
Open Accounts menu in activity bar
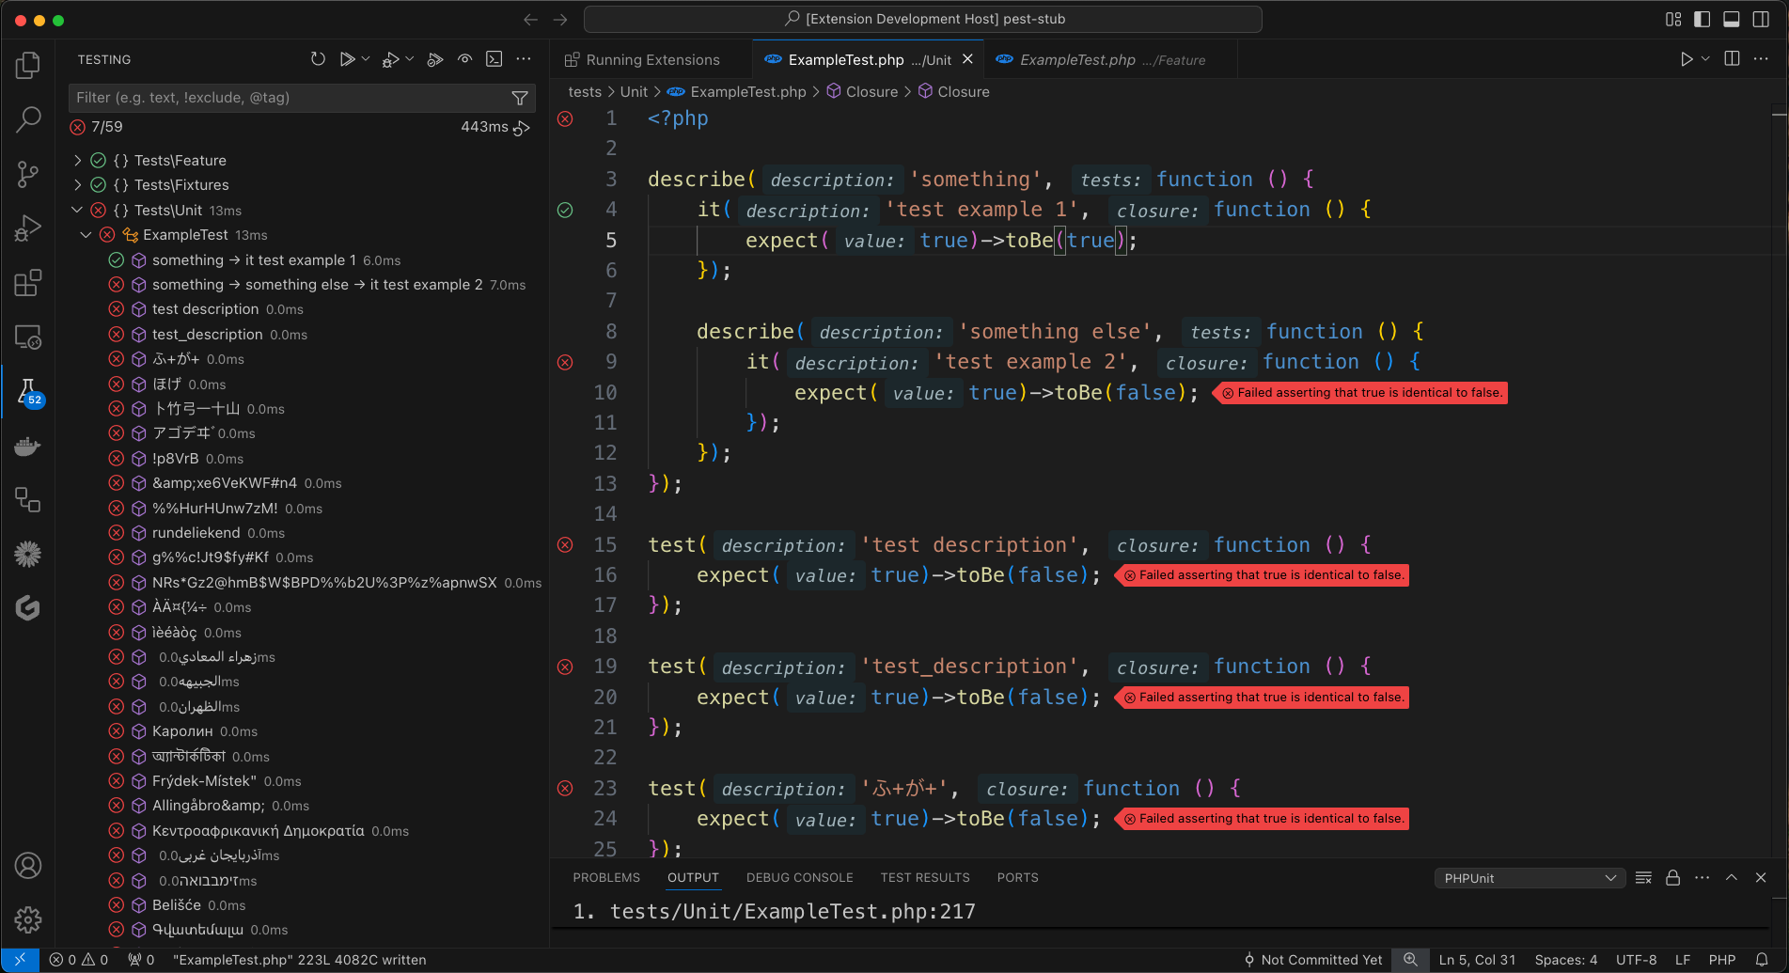pos(28,866)
